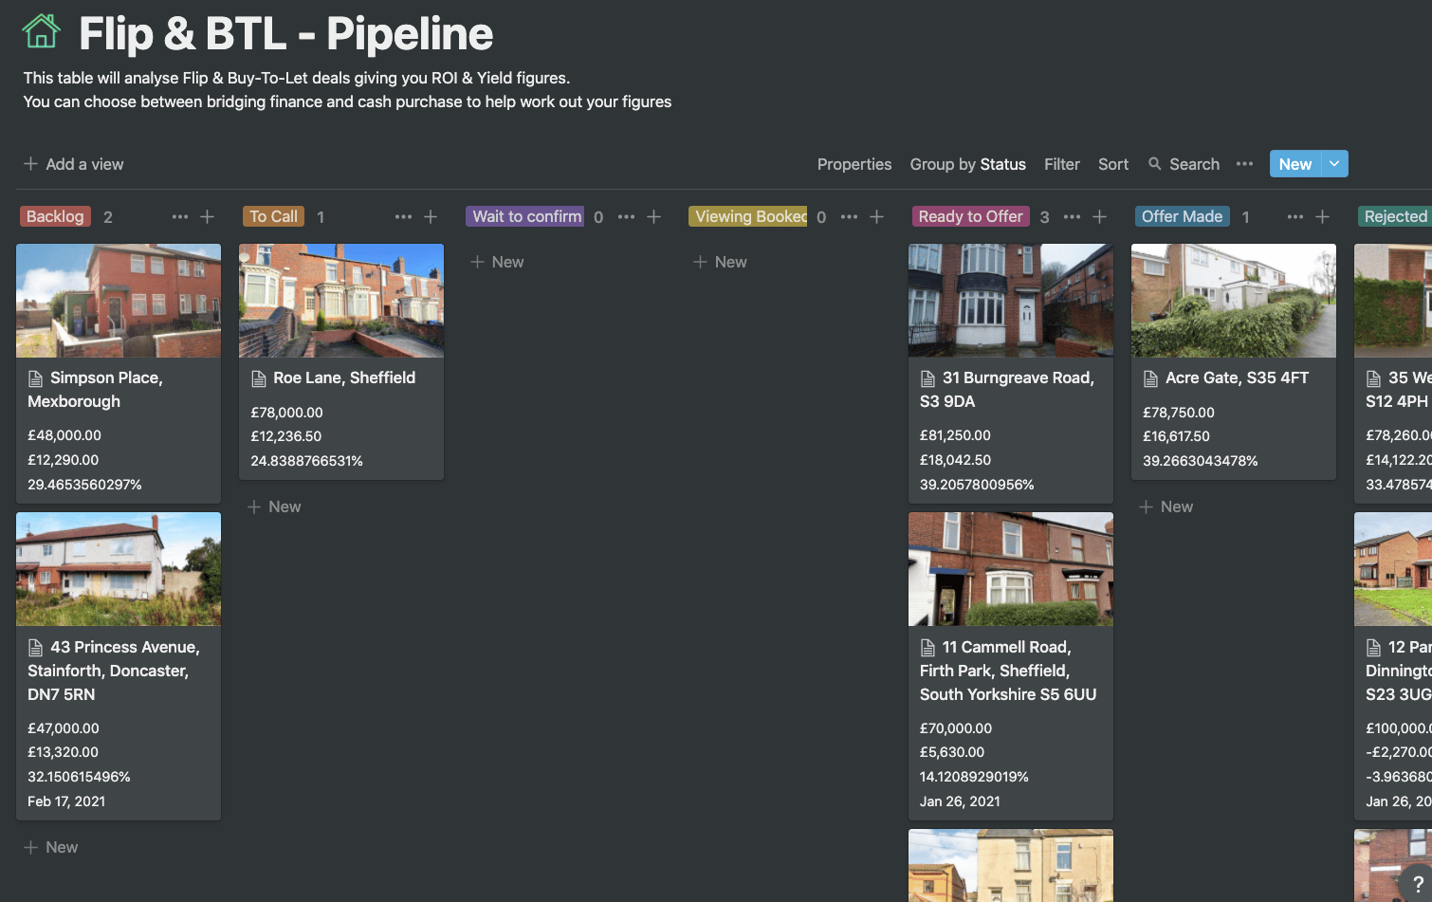Click the Search label in toolbar
1432x902 pixels.
[x=1194, y=164]
